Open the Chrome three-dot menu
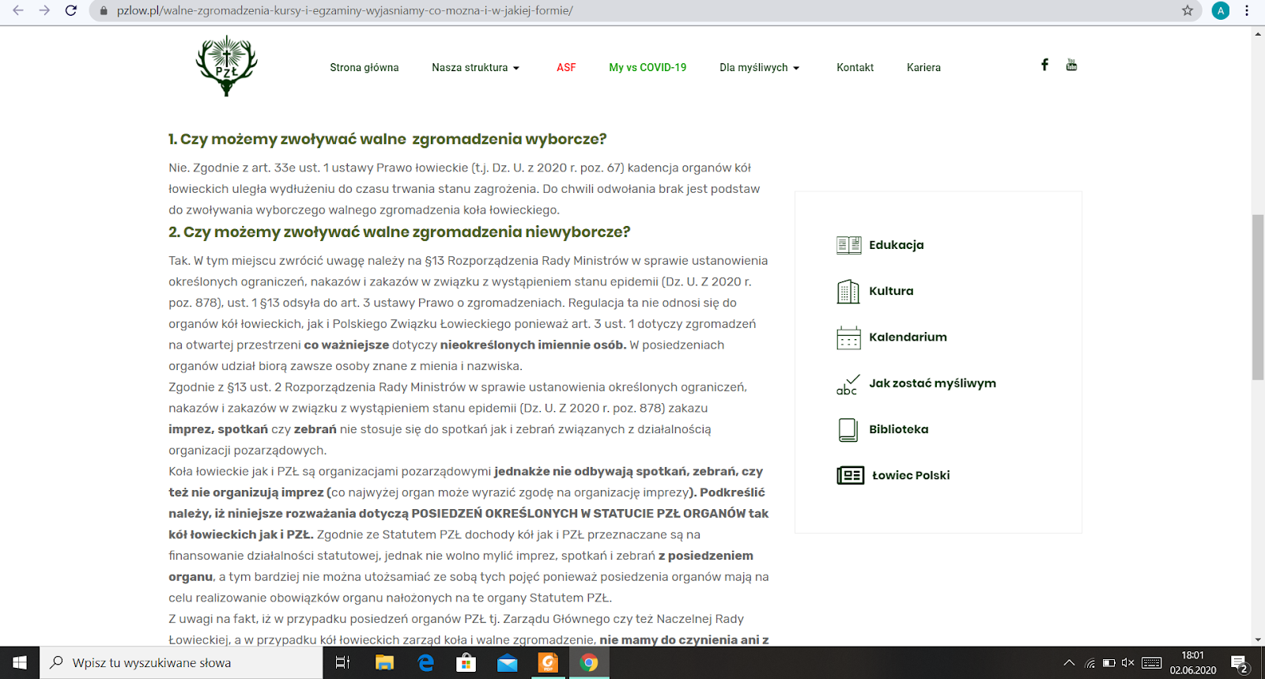Screen dimensions: 1265x679 1248,11
